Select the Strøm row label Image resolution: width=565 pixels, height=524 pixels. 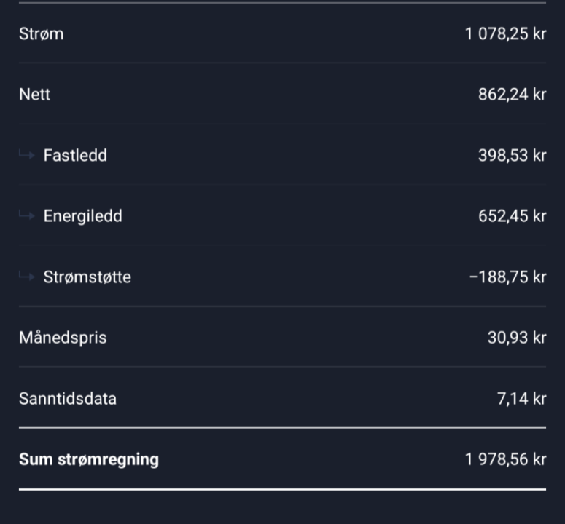[41, 34]
